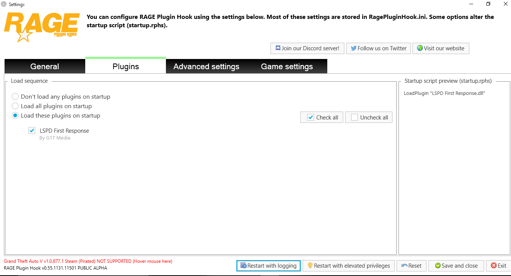
Task: Click the Check all button
Action: [322, 117]
